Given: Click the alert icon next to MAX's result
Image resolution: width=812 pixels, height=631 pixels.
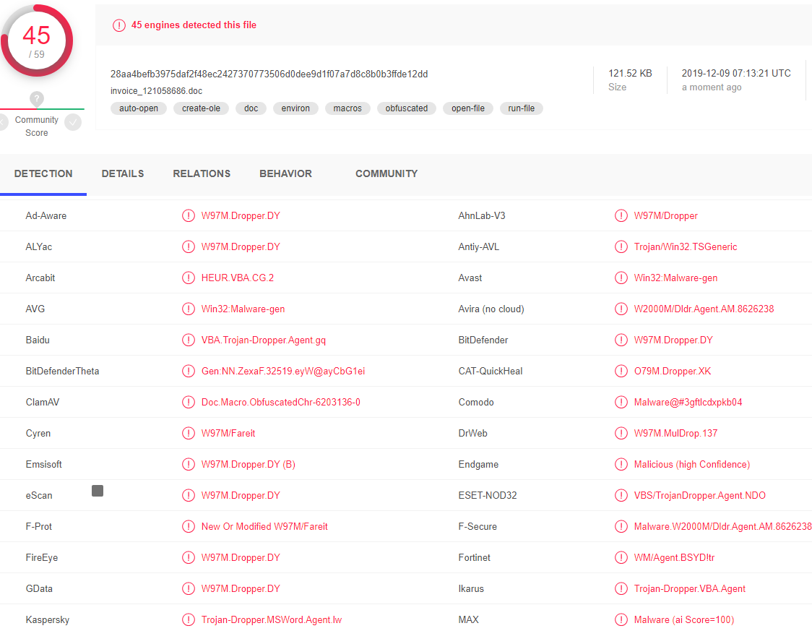Looking at the screenshot, I should [621, 619].
